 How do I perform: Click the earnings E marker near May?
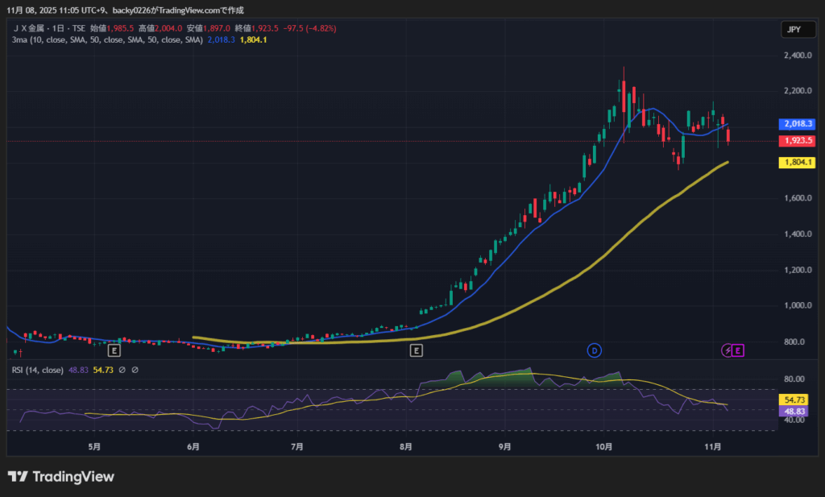(x=114, y=350)
